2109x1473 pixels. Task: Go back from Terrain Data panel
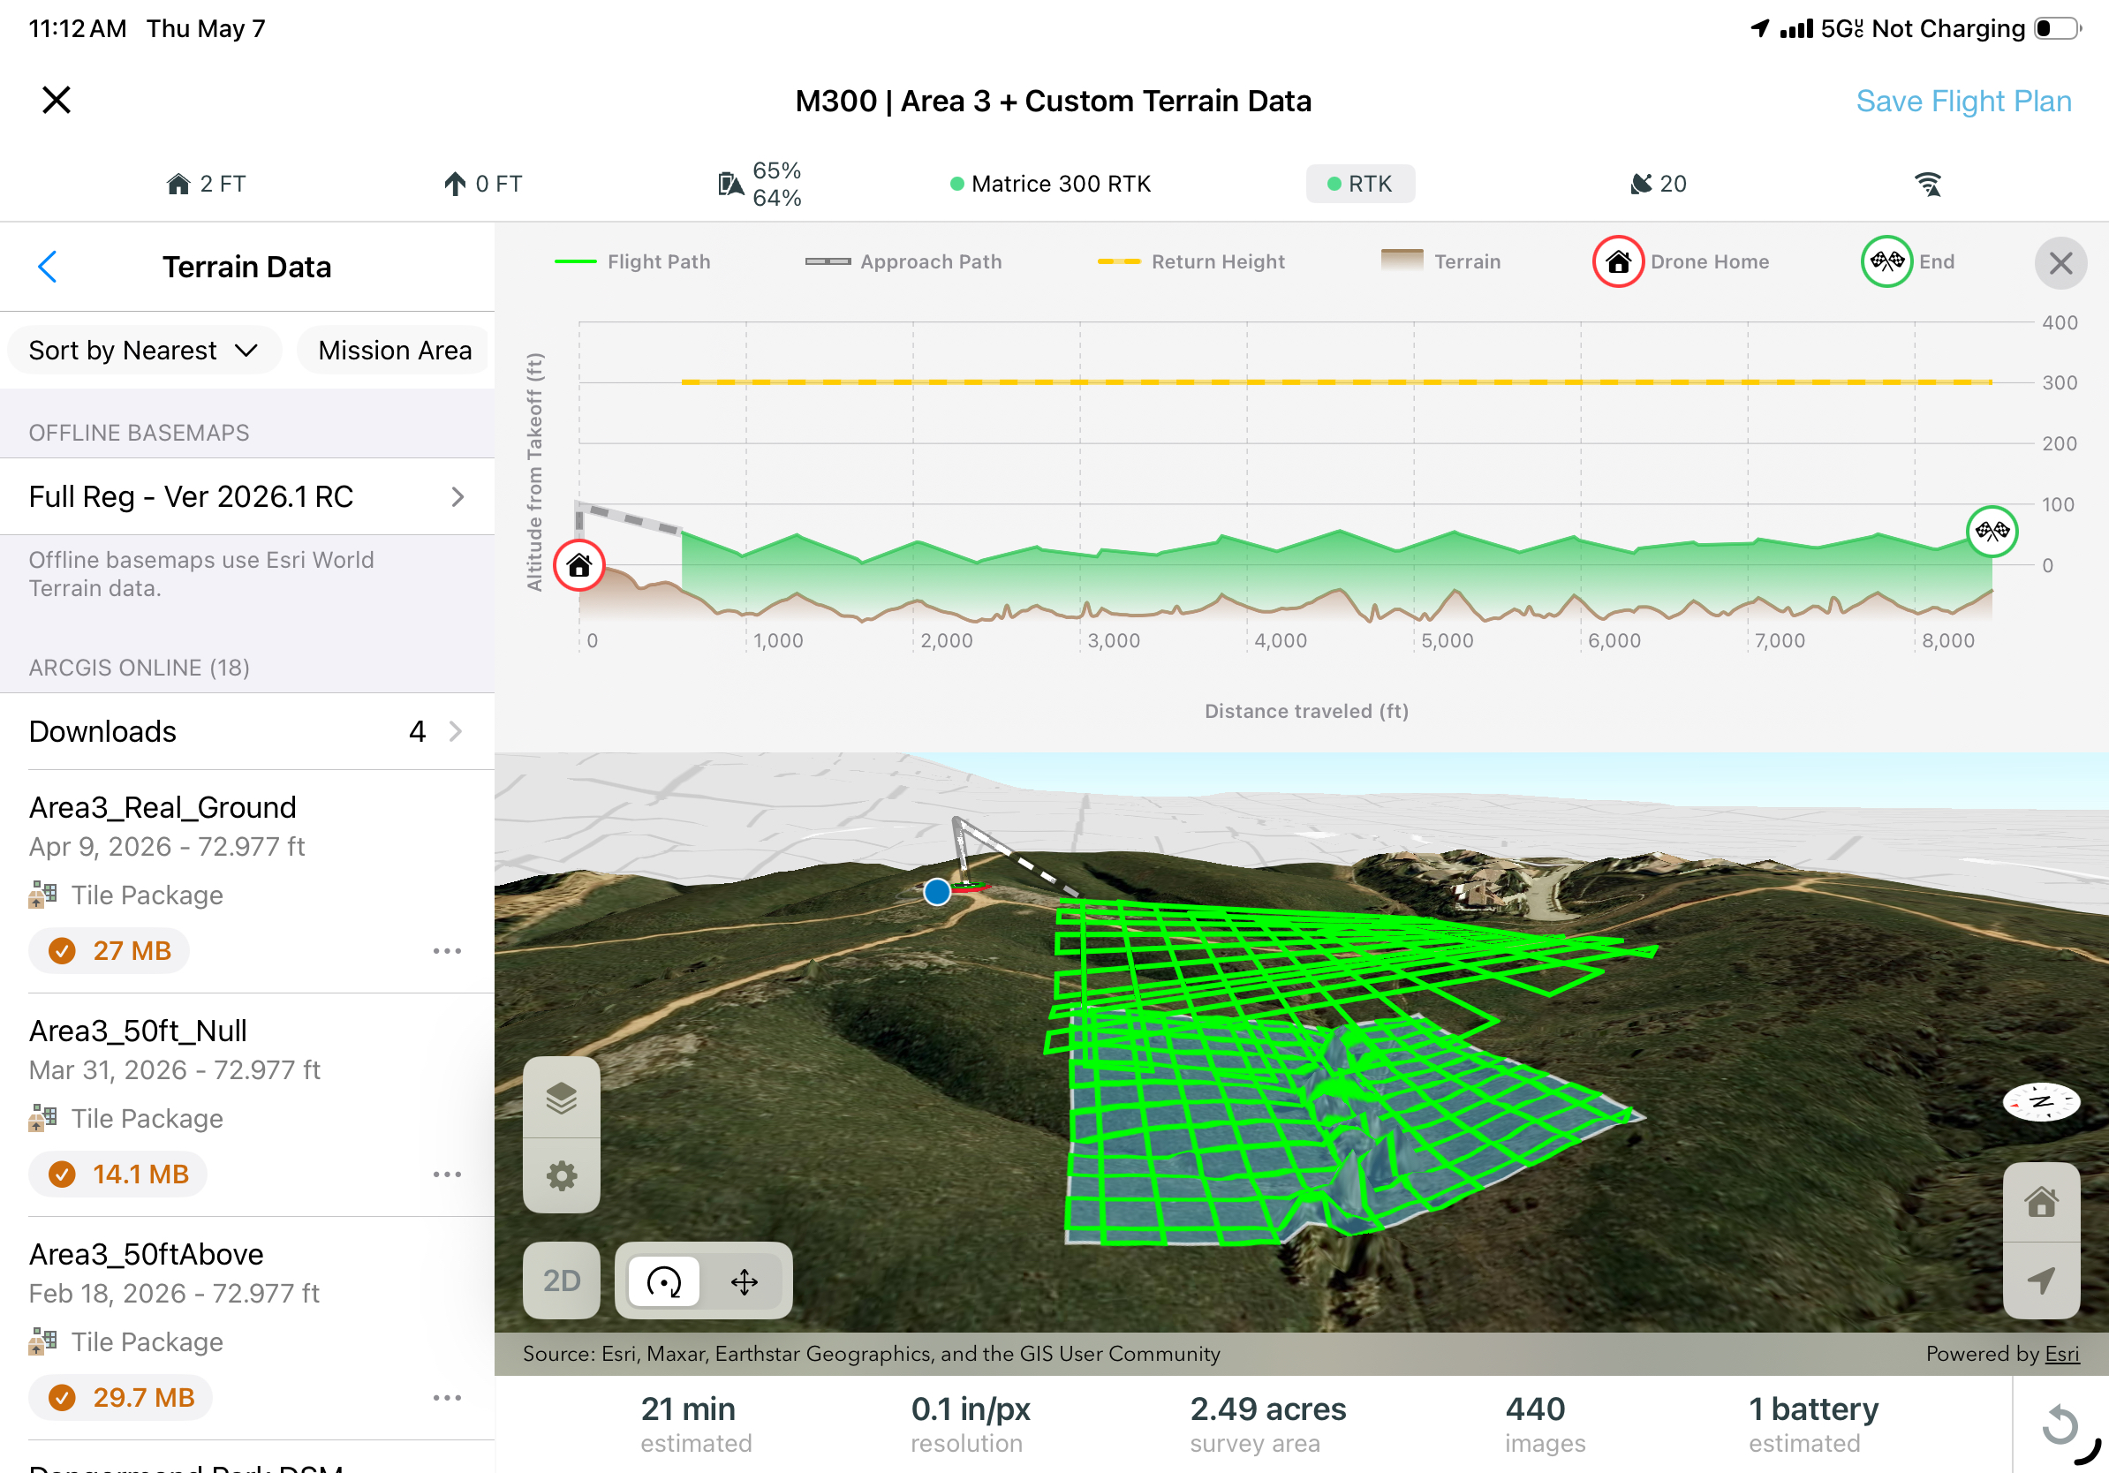48,268
